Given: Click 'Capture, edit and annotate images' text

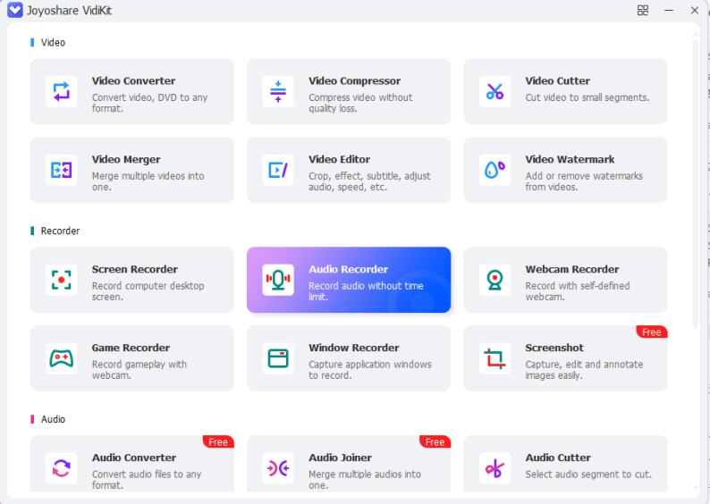Looking at the screenshot, I should (584, 370).
